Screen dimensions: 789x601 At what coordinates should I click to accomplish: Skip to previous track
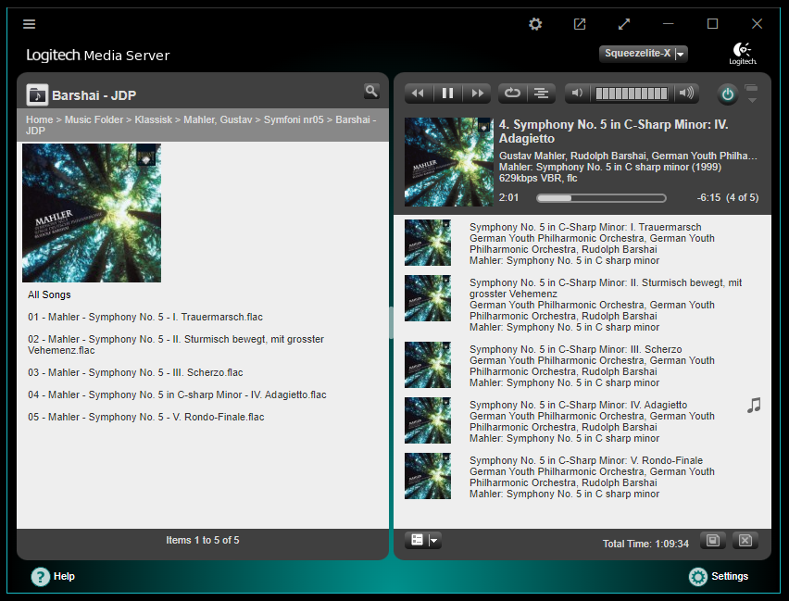point(418,94)
